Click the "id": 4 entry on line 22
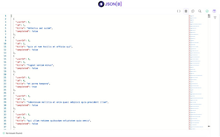 pyautogui.click(x=21, y=81)
